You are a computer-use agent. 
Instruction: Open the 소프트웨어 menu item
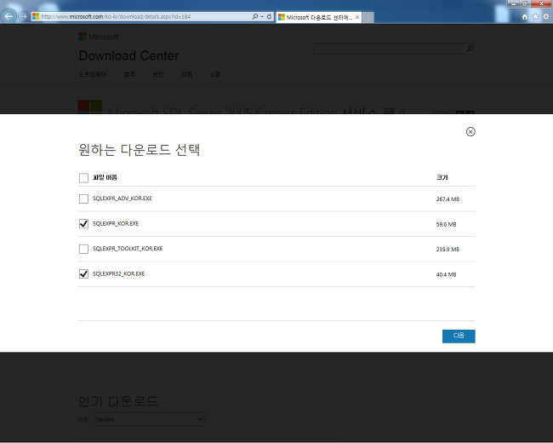pos(93,74)
